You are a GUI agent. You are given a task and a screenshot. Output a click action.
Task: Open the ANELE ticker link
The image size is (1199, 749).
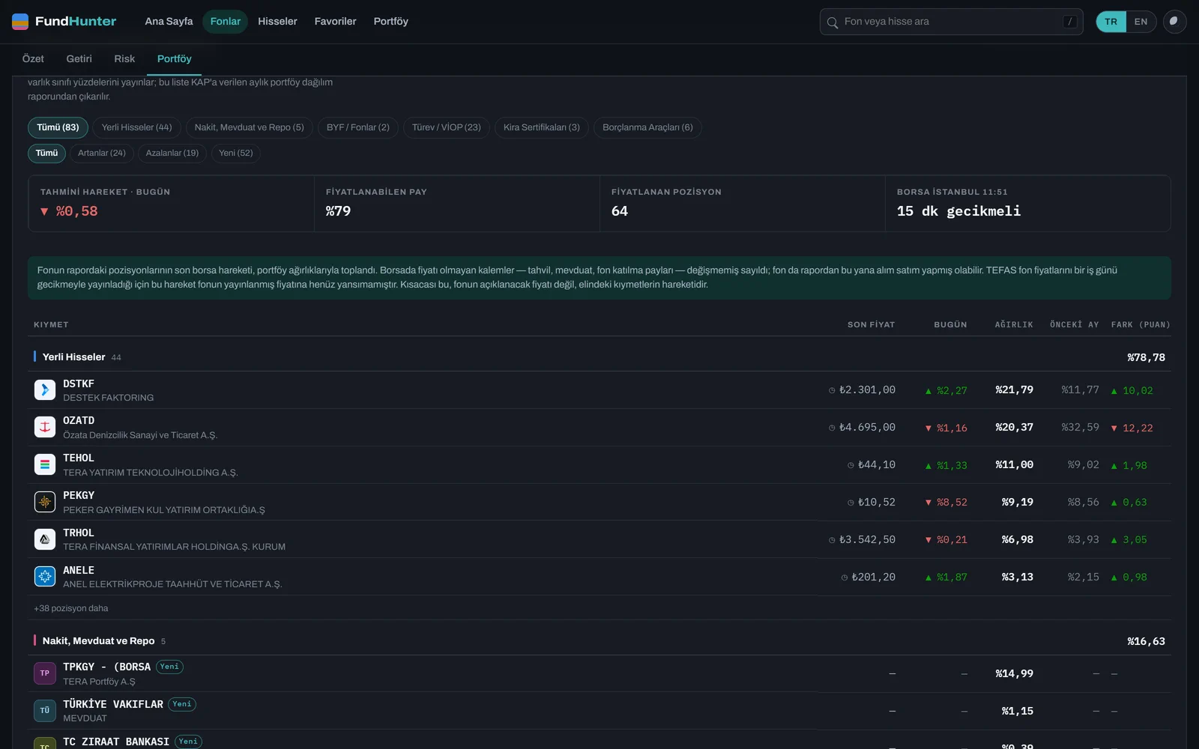(x=79, y=570)
